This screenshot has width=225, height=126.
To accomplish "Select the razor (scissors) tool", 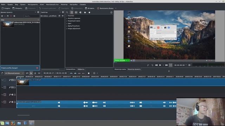I will point(35,73).
